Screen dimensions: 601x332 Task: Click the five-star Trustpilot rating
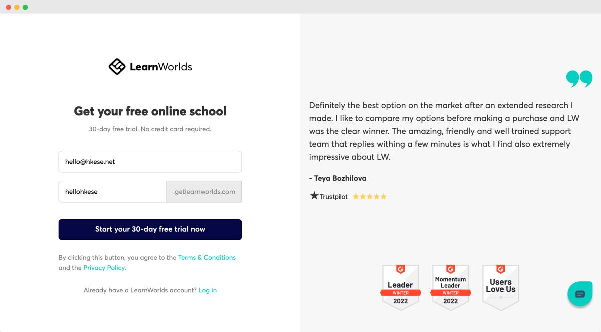point(370,197)
